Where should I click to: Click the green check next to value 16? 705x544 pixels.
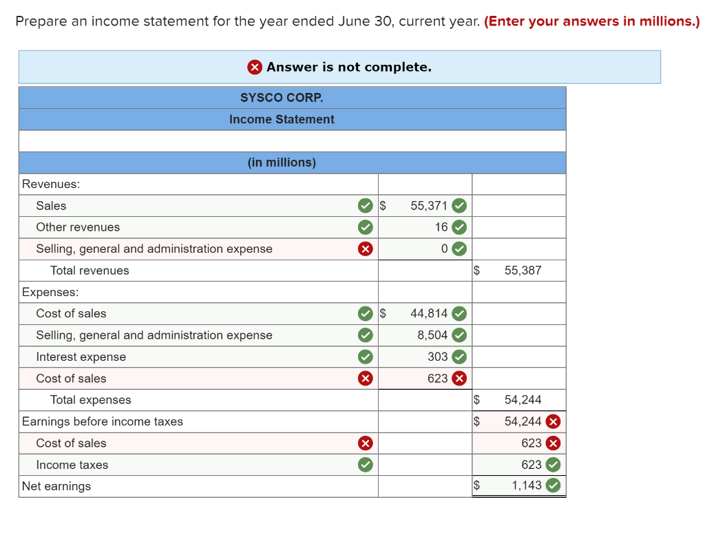(459, 227)
